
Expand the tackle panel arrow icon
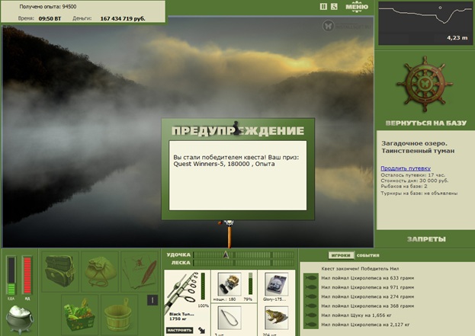click(x=202, y=330)
